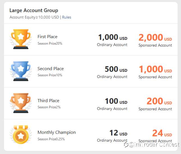This screenshot has width=181, height=154.
Task: Click the Season Prize20% text
Action: 50,43
